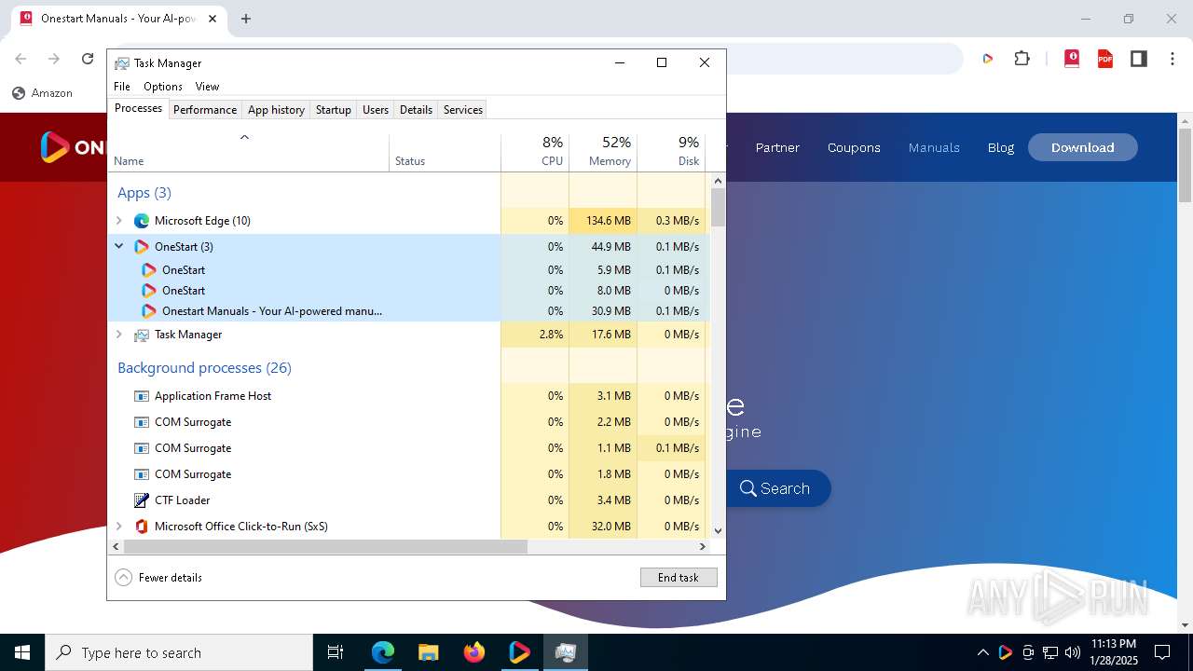Click the OneStart (3) group icon
Screen dimensions: 1193x671
point(142,247)
